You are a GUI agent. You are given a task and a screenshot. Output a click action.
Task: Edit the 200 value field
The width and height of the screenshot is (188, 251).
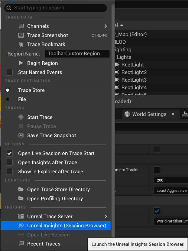[171, 180]
